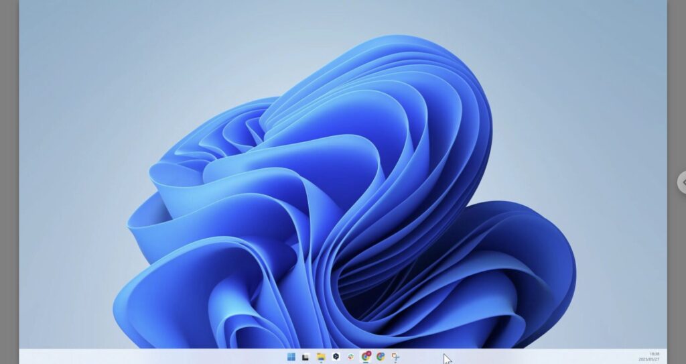This screenshot has height=364, width=686.
Task: Open the black terminal icon in taskbar
Action: pos(305,357)
